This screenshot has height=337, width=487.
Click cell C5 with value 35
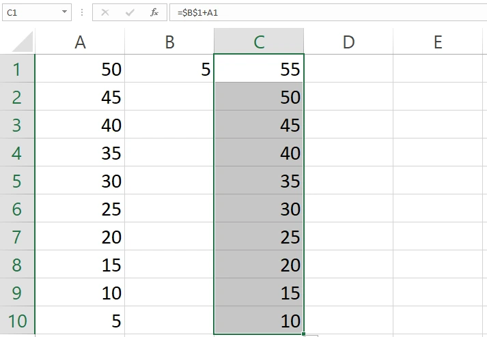point(259,180)
